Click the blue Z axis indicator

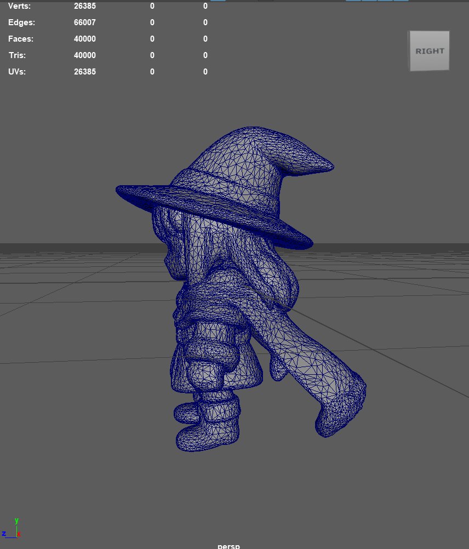pyautogui.click(x=4, y=533)
